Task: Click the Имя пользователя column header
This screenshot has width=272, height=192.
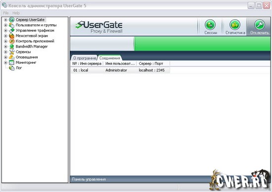Action: (120, 63)
